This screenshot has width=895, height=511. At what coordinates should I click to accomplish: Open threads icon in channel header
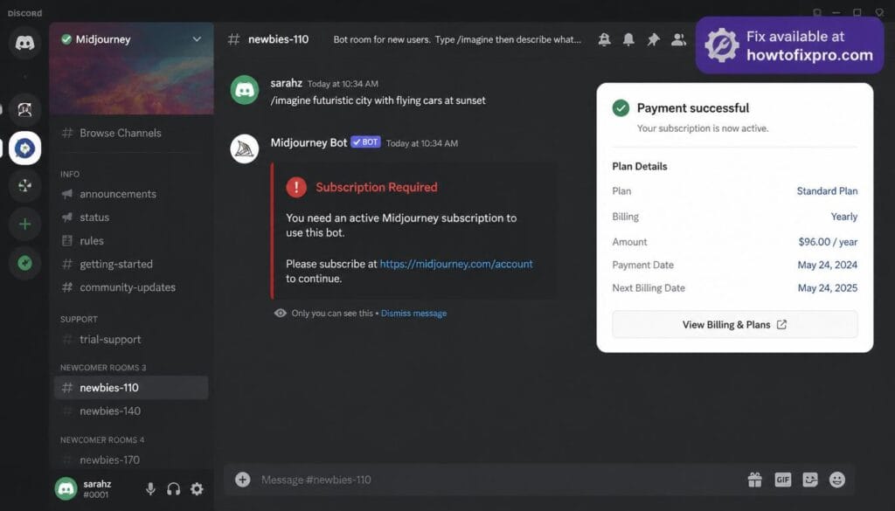604,39
